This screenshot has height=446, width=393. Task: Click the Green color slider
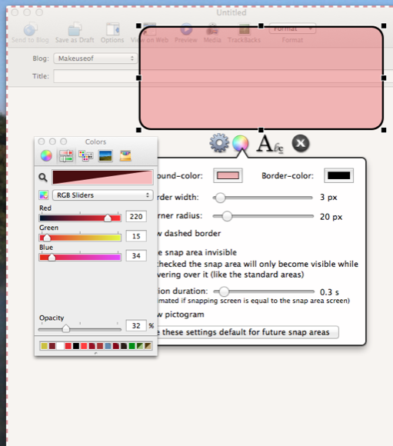[80, 238]
